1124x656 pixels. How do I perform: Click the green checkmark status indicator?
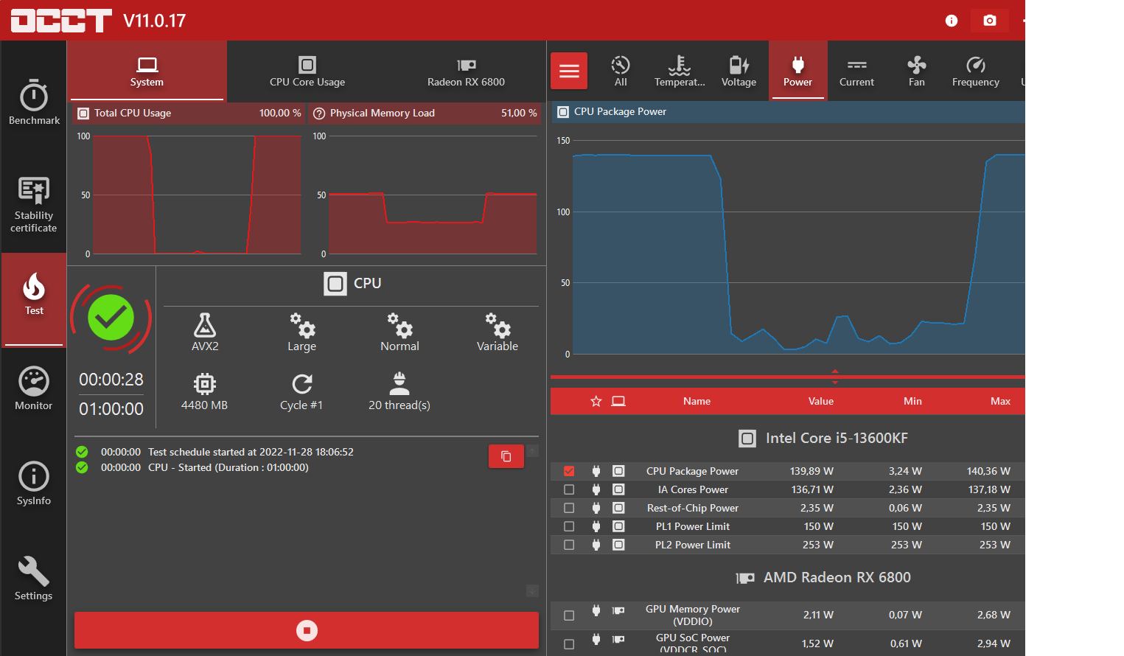[111, 318]
